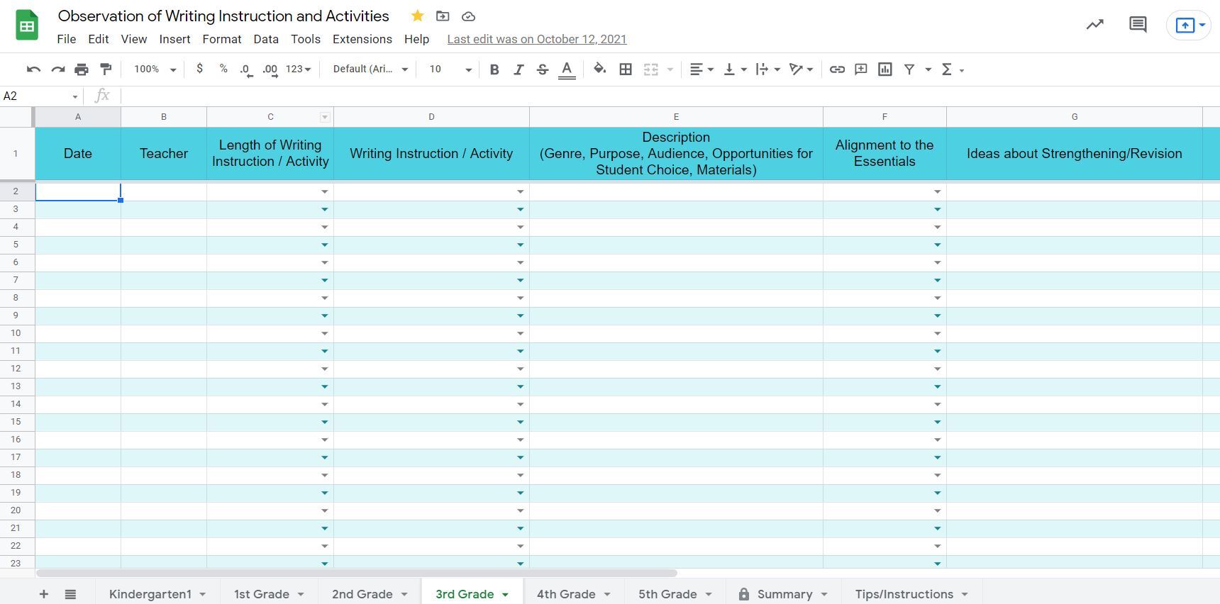Decrease decimal places icon
Screen dimensions: 1220x604
click(x=246, y=69)
